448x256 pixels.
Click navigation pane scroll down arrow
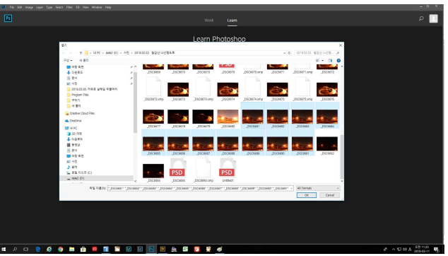135,181
